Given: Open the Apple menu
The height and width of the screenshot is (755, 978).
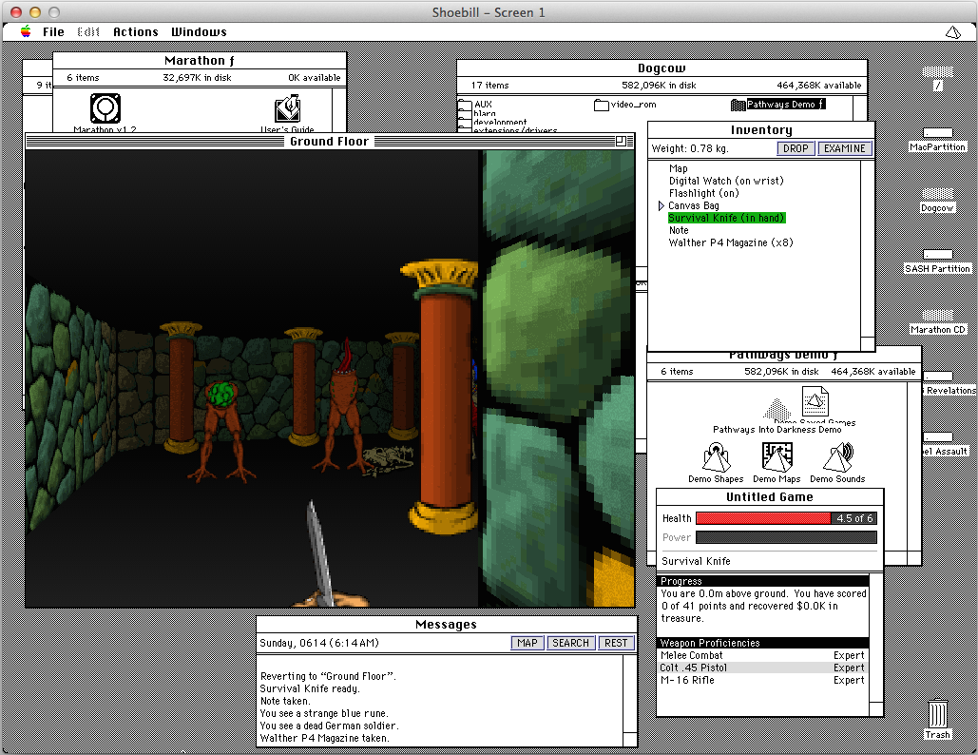Looking at the screenshot, I should [26, 31].
